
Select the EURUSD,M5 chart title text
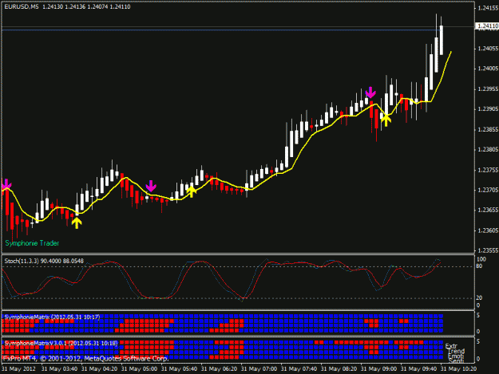(x=22, y=6)
